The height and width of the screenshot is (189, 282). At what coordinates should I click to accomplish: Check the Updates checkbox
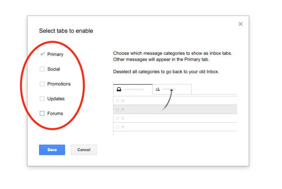42,99
